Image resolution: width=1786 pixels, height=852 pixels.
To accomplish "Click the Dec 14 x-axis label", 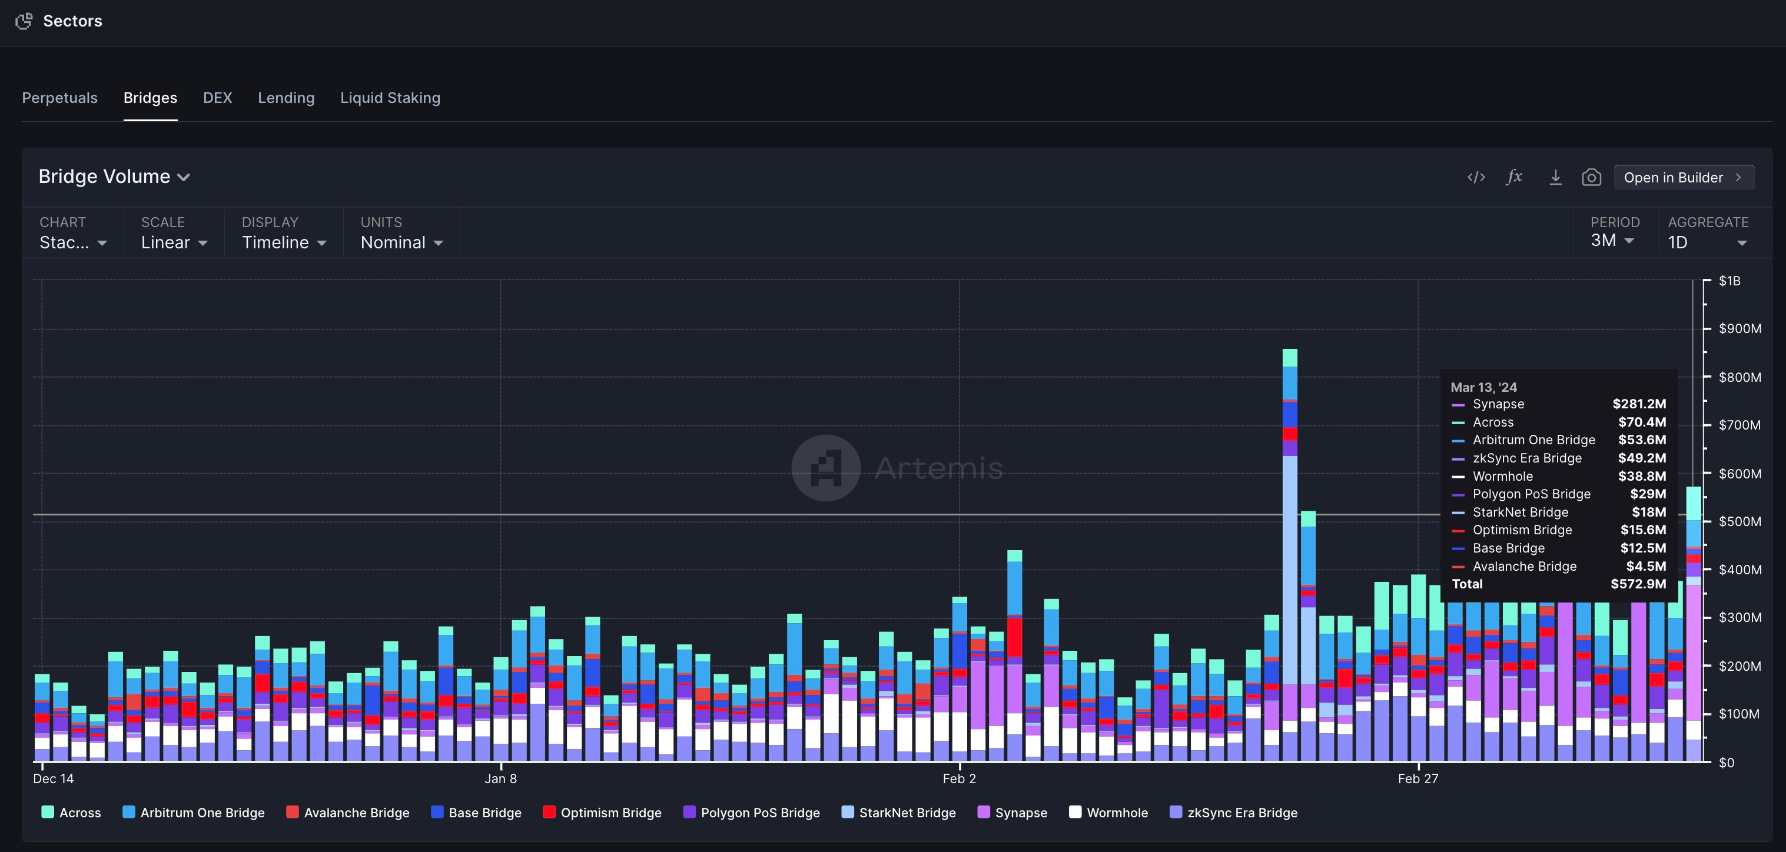I will (x=54, y=778).
